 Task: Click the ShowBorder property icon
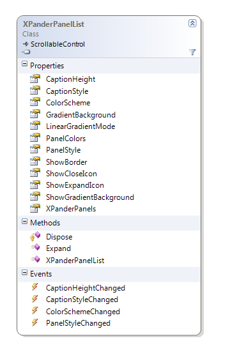pos(35,162)
